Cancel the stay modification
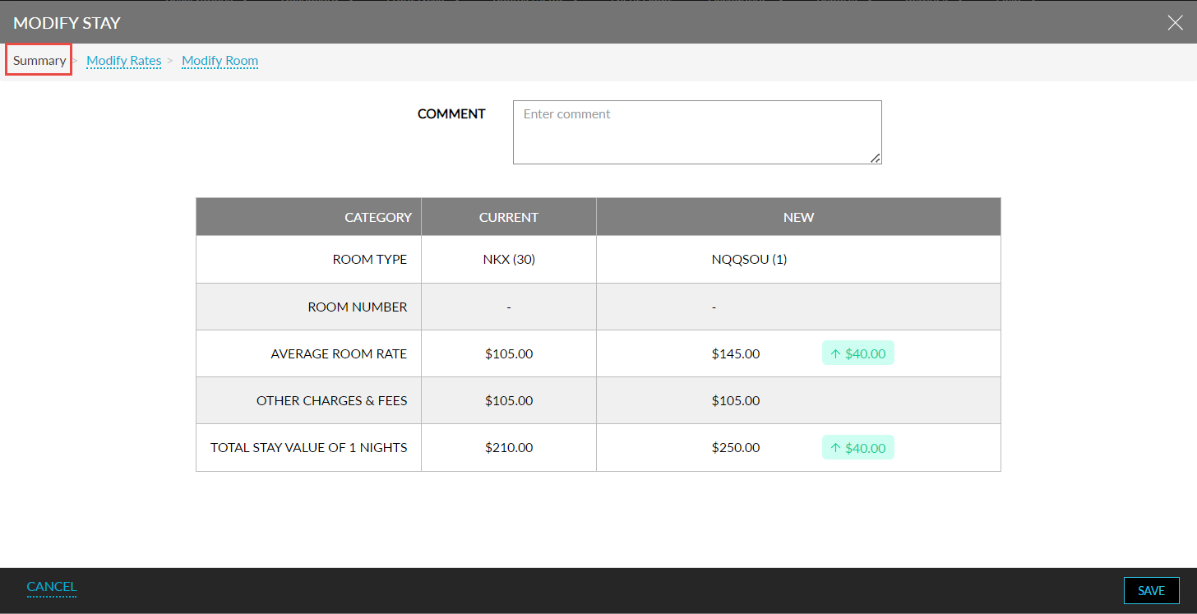The image size is (1197, 614). coord(51,587)
